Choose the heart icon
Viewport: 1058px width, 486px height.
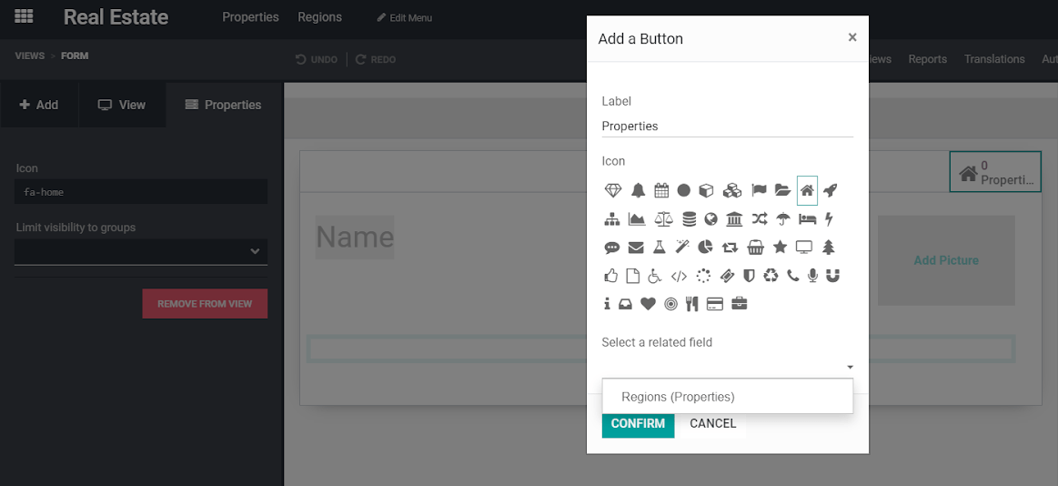648,304
